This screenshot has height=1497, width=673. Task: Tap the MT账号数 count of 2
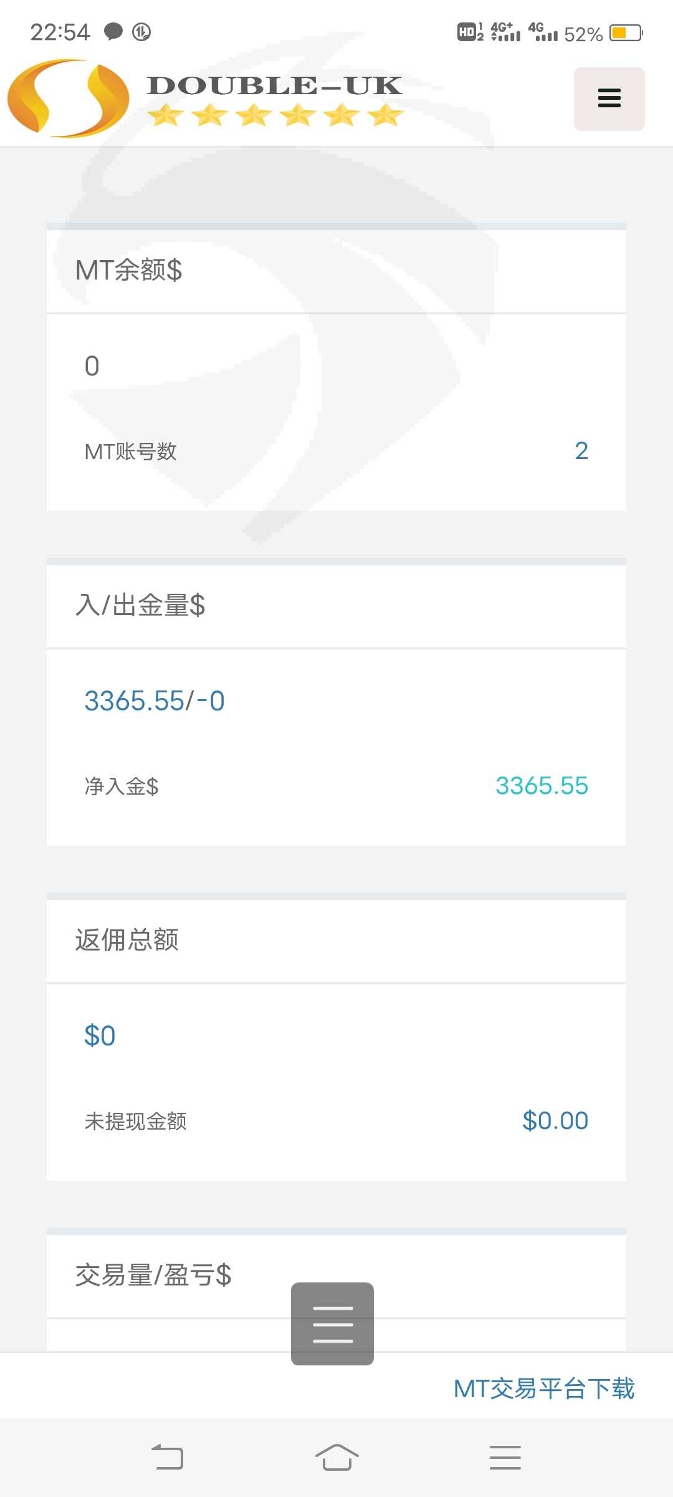[x=581, y=450]
